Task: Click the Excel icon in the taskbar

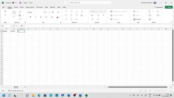Action: click(x=86, y=95)
